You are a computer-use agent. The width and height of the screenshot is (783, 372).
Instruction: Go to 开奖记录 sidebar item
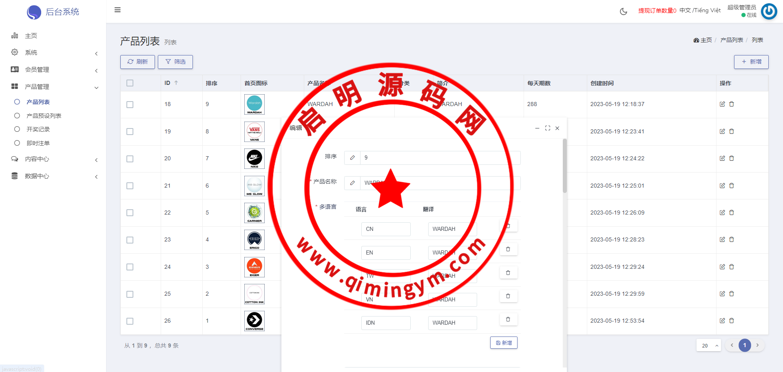(38, 129)
